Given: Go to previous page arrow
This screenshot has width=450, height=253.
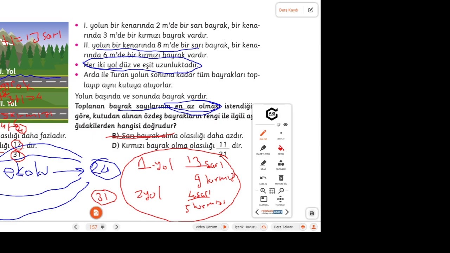Looking at the screenshot, I should 76,227.
